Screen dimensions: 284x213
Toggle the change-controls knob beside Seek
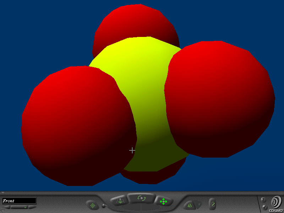pyautogui.click(x=104, y=206)
